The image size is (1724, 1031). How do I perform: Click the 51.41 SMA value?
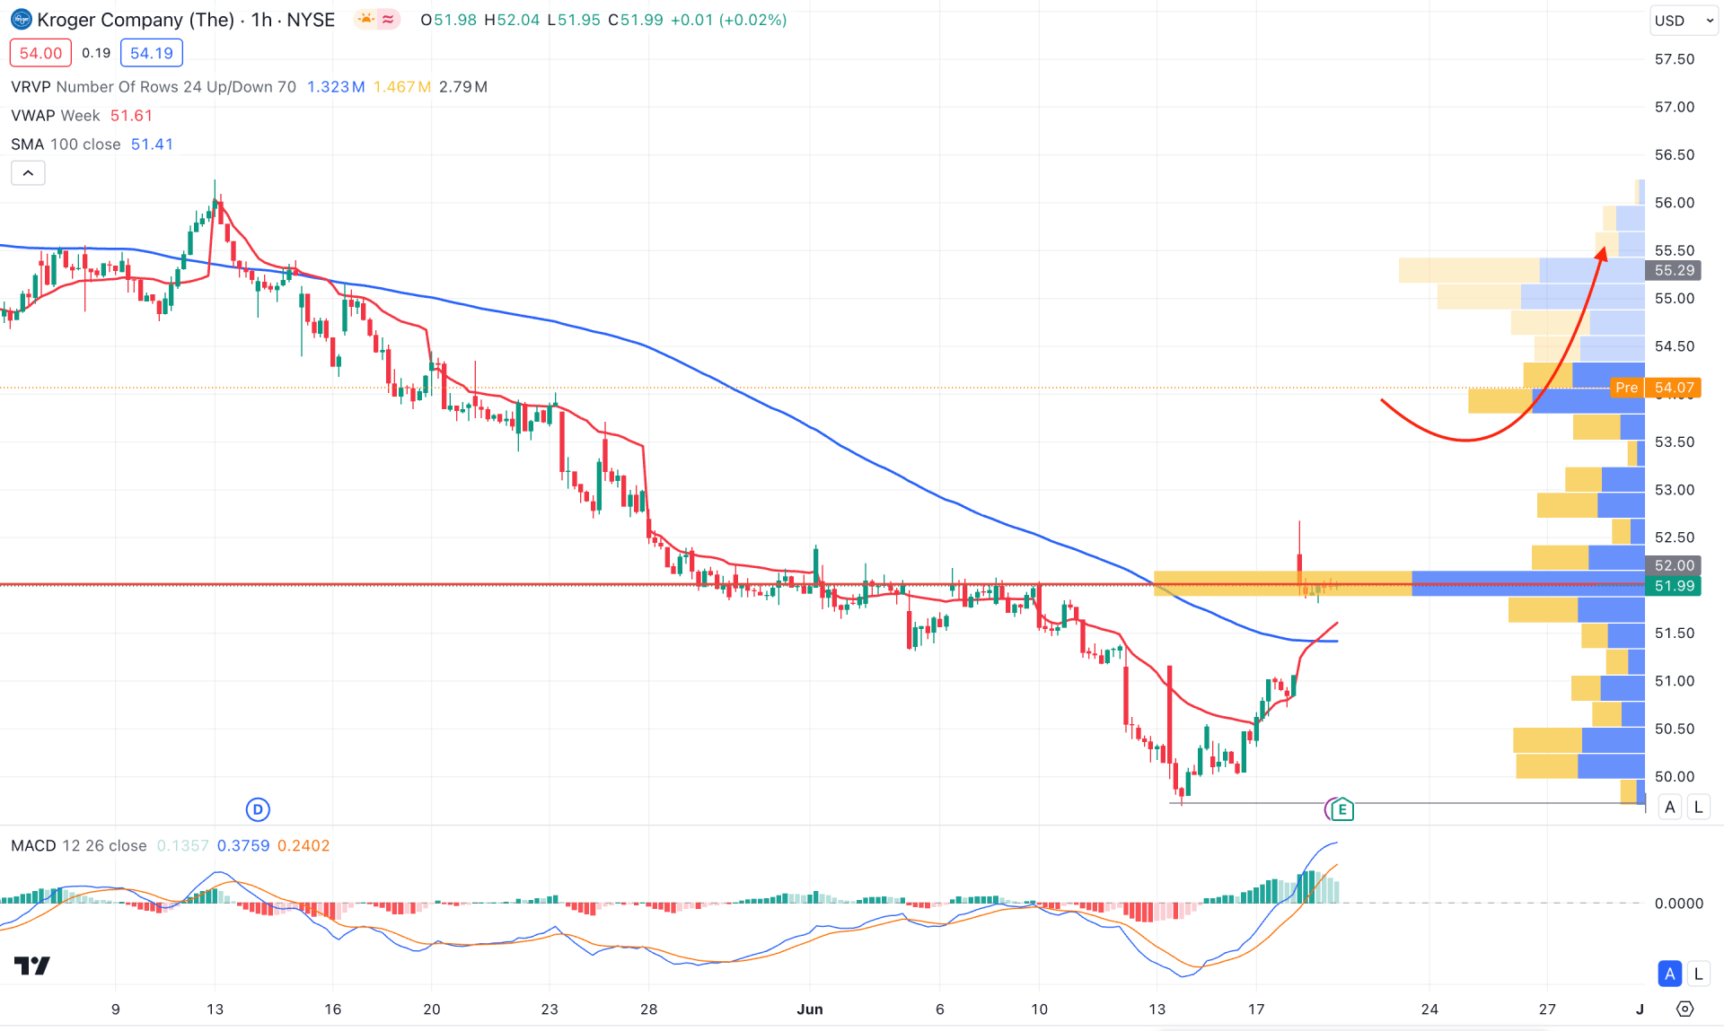pyautogui.click(x=152, y=144)
